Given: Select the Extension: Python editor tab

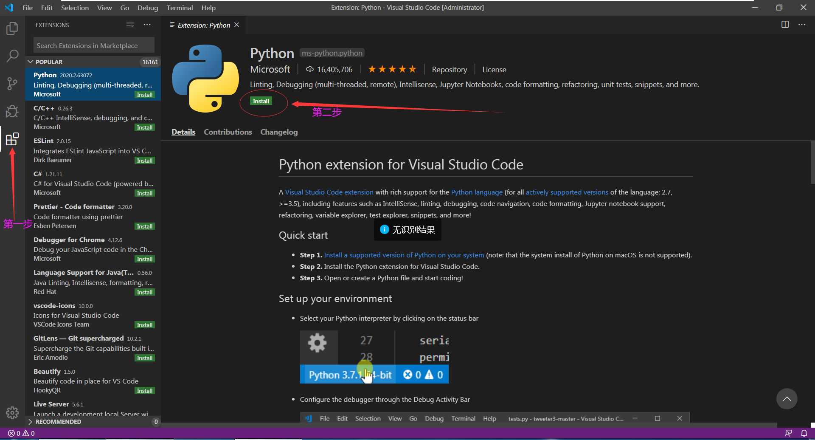Looking at the screenshot, I should 204,25.
